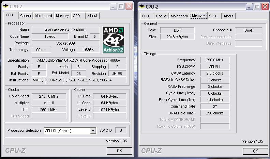This screenshot has height=159, width=270.
Task: Close the left CPU-Z window
Action: (x=129, y=6)
